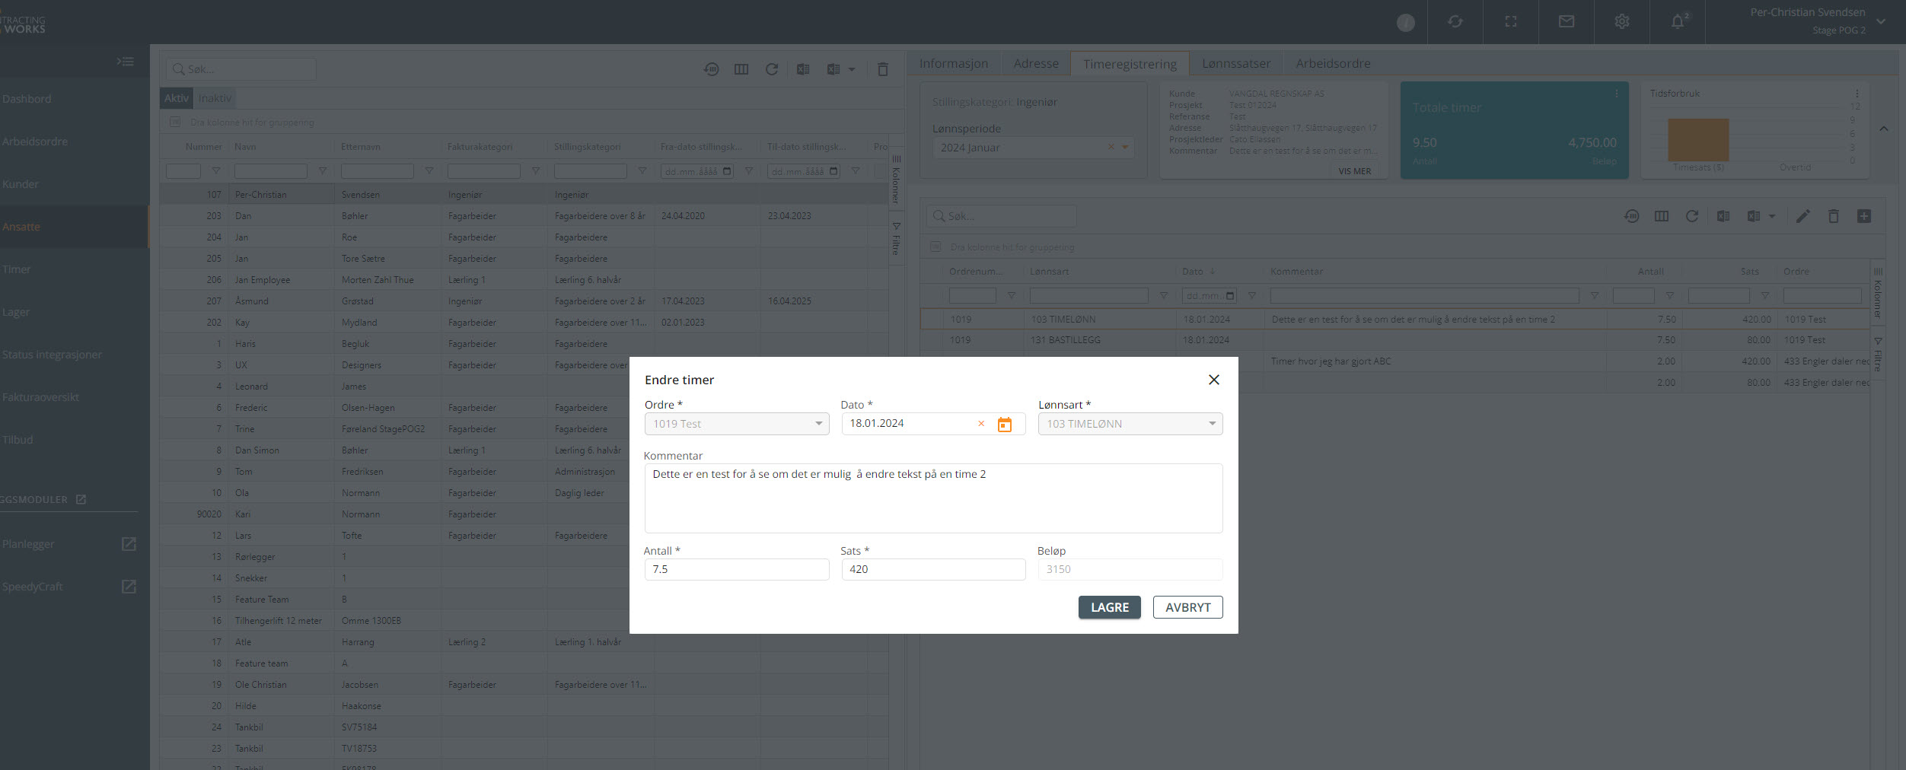
Task: Collapse the sidebar menu toggle
Action: (126, 62)
